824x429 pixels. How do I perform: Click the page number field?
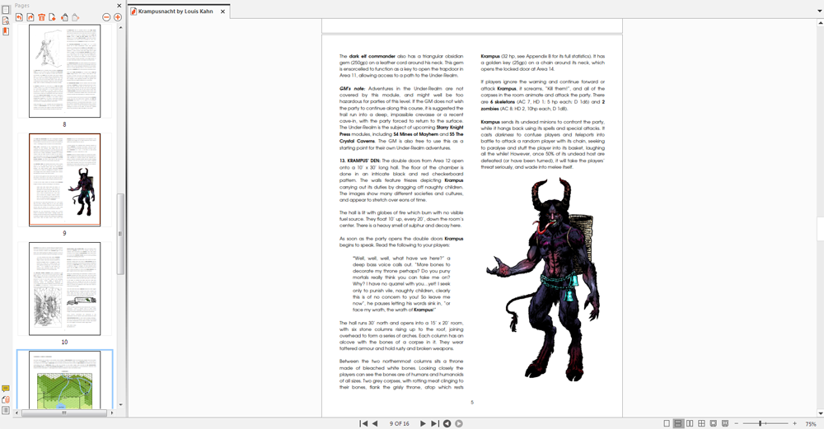click(x=399, y=423)
